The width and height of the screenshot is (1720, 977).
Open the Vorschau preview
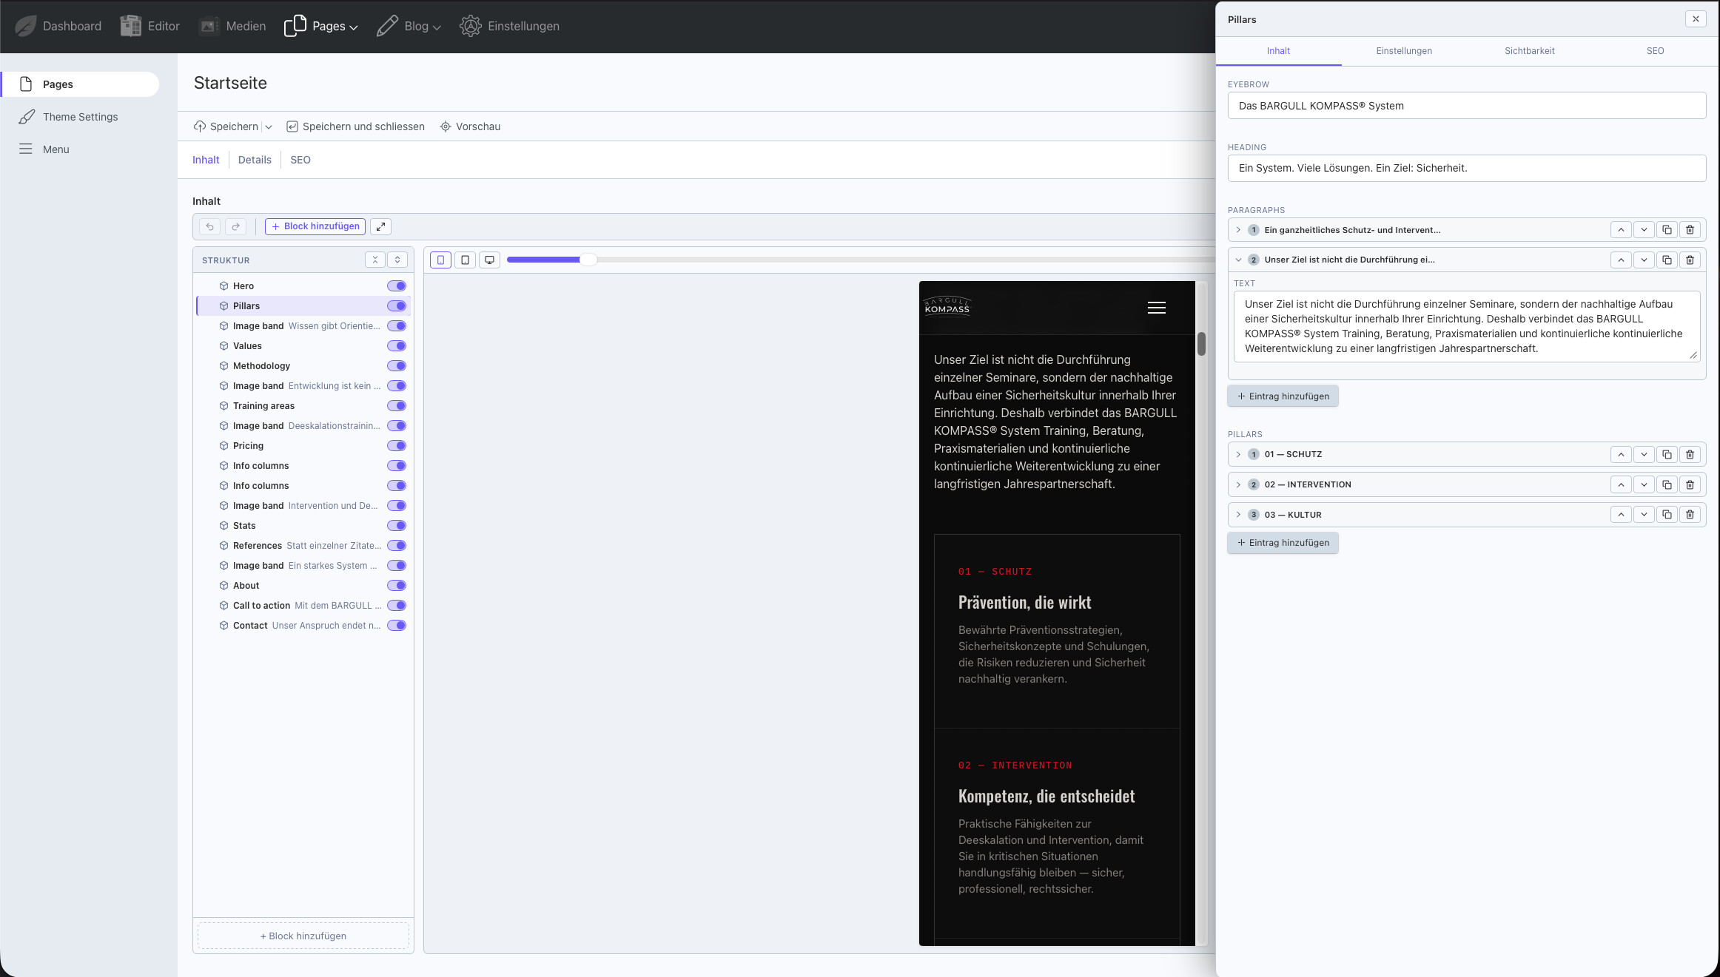[470, 126]
